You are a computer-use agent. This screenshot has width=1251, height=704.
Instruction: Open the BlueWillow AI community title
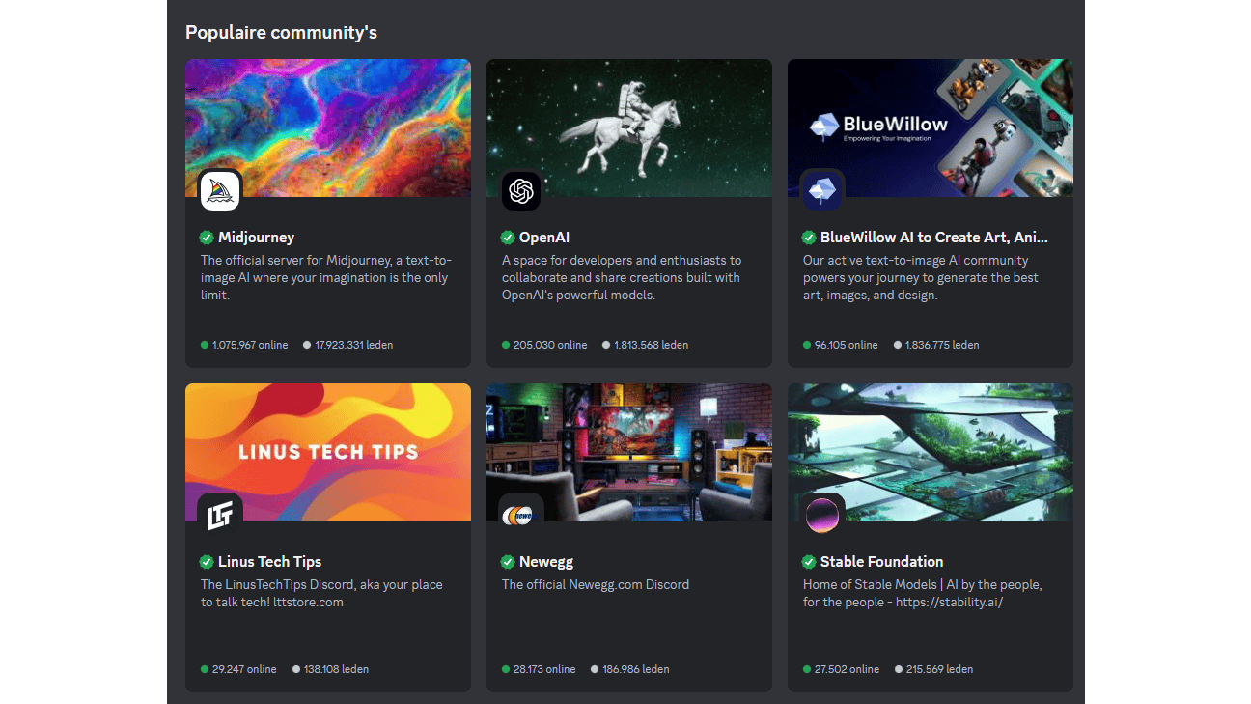tap(933, 238)
